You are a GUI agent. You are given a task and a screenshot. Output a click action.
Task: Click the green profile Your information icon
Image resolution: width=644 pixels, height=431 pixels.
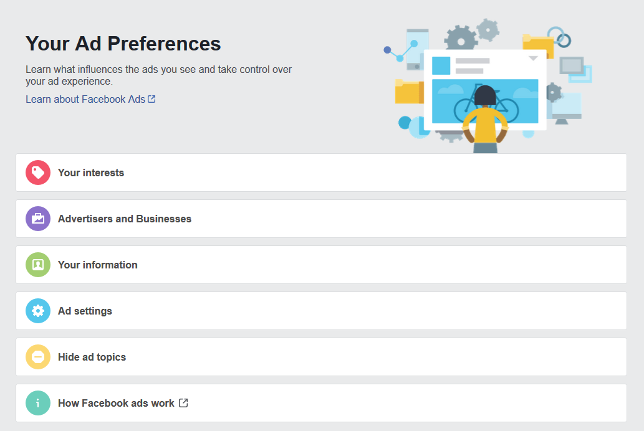(38, 265)
